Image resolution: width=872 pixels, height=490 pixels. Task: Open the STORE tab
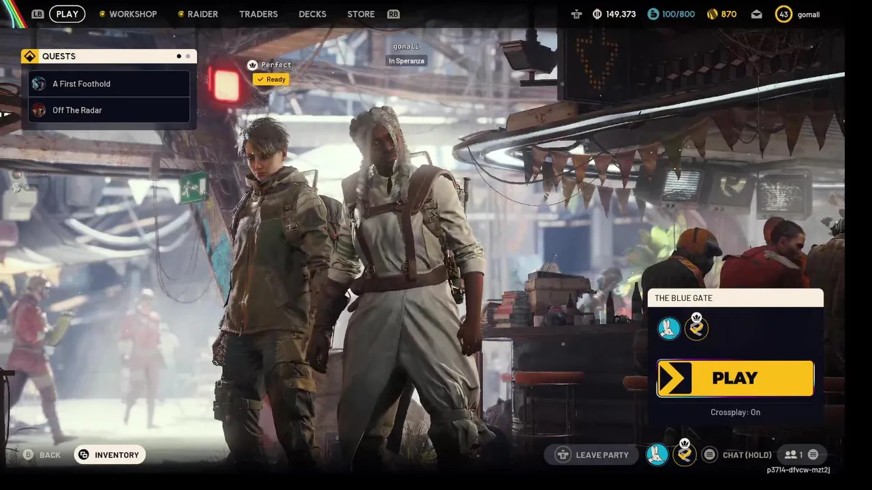[360, 14]
